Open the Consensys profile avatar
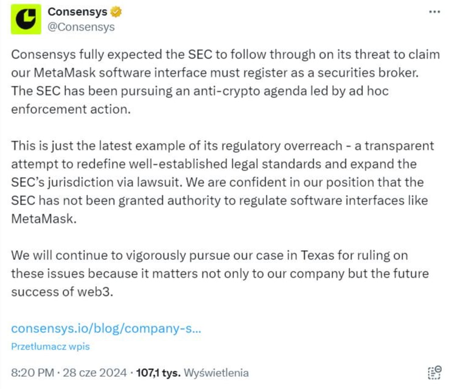Image resolution: width=449 pixels, height=389 pixels. pyautogui.click(x=26, y=18)
